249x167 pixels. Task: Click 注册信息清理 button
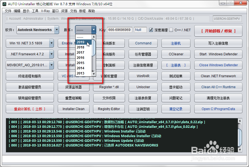[x=143, y=65]
